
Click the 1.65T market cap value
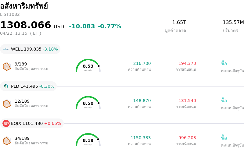pos(179,22)
